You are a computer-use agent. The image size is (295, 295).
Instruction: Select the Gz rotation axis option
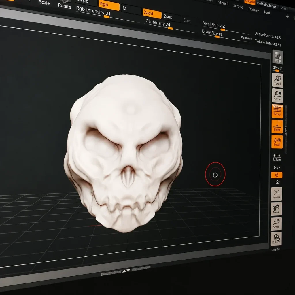(277, 182)
